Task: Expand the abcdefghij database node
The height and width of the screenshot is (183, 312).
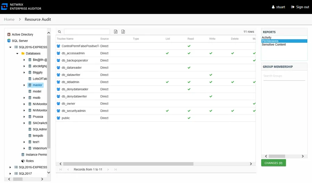Action: coord(24,66)
